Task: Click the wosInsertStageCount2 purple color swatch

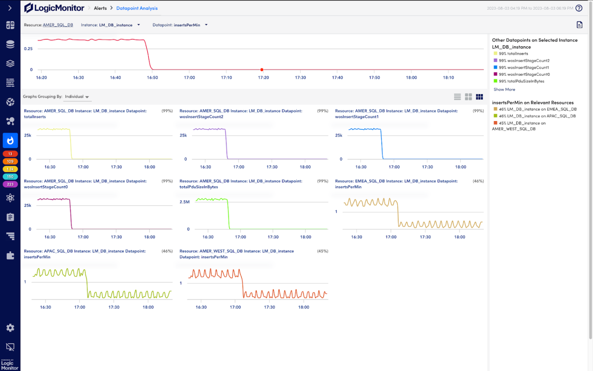Action: [495, 60]
